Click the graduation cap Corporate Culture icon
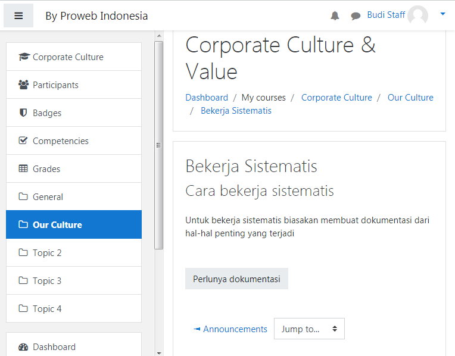The height and width of the screenshot is (356, 455). click(24, 57)
